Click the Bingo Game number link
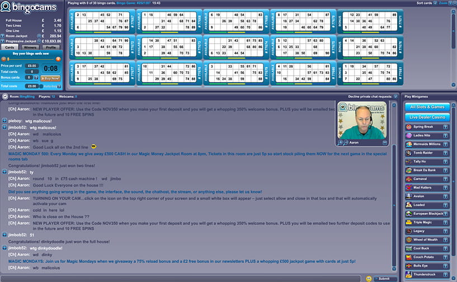 pyautogui.click(x=134, y=3)
